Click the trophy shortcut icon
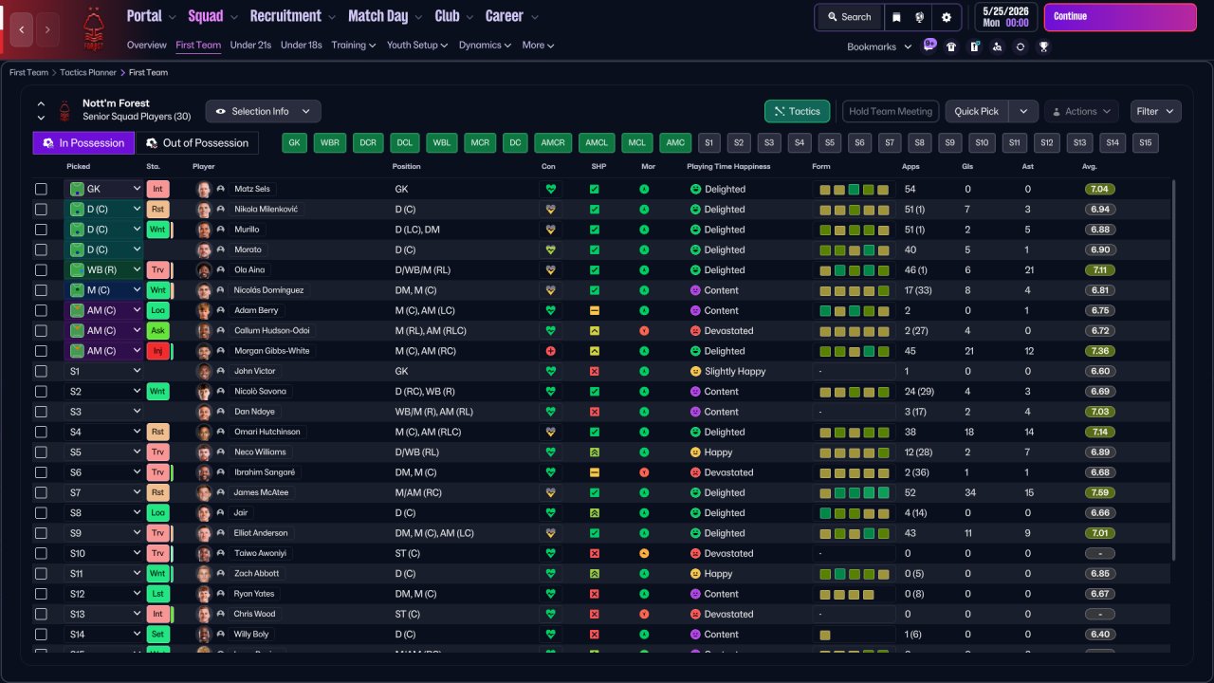Image resolution: width=1214 pixels, height=683 pixels. (x=1043, y=46)
